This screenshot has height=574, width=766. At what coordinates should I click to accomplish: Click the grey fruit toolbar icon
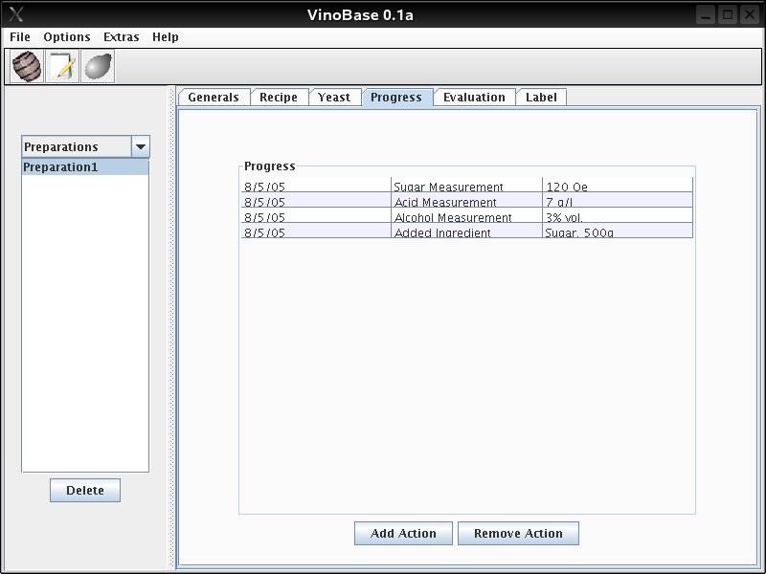point(98,67)
